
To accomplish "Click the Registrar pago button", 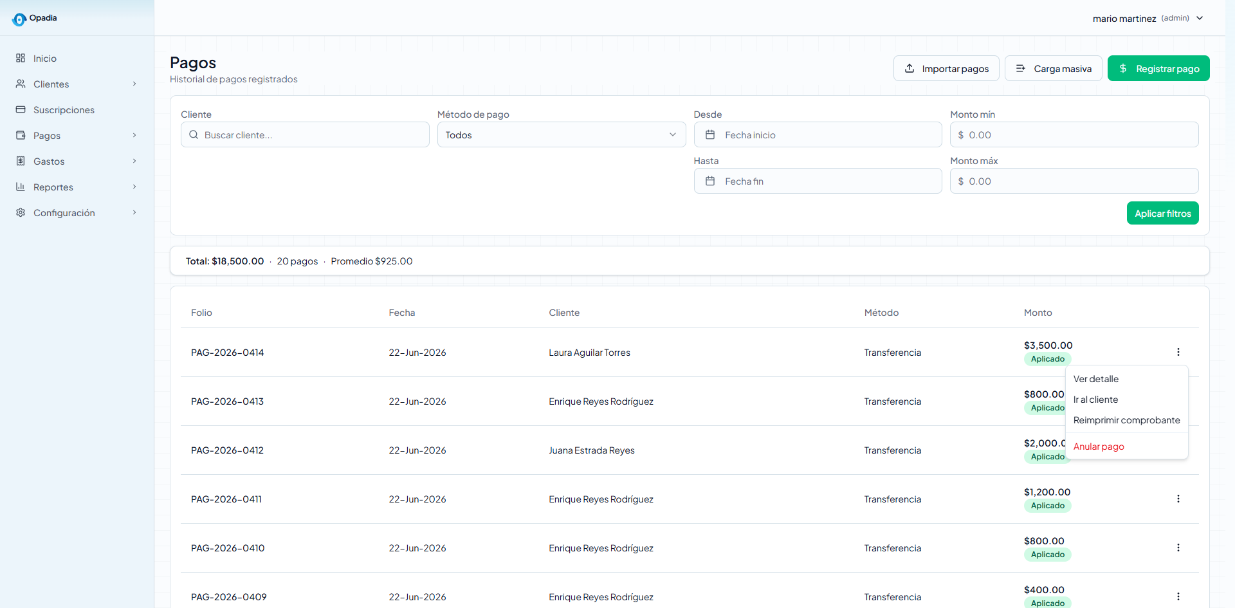I will (1158, 68).
